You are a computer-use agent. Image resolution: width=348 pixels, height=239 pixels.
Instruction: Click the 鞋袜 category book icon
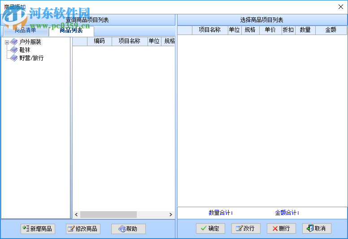coord(14,50)
